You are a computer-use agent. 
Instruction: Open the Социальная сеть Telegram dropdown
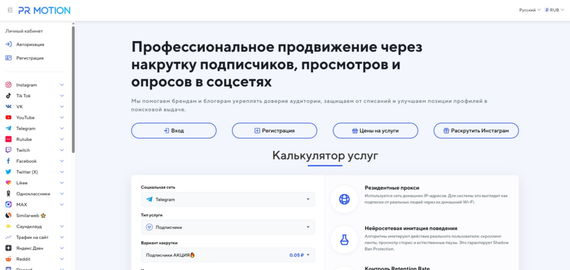(228, 199)
